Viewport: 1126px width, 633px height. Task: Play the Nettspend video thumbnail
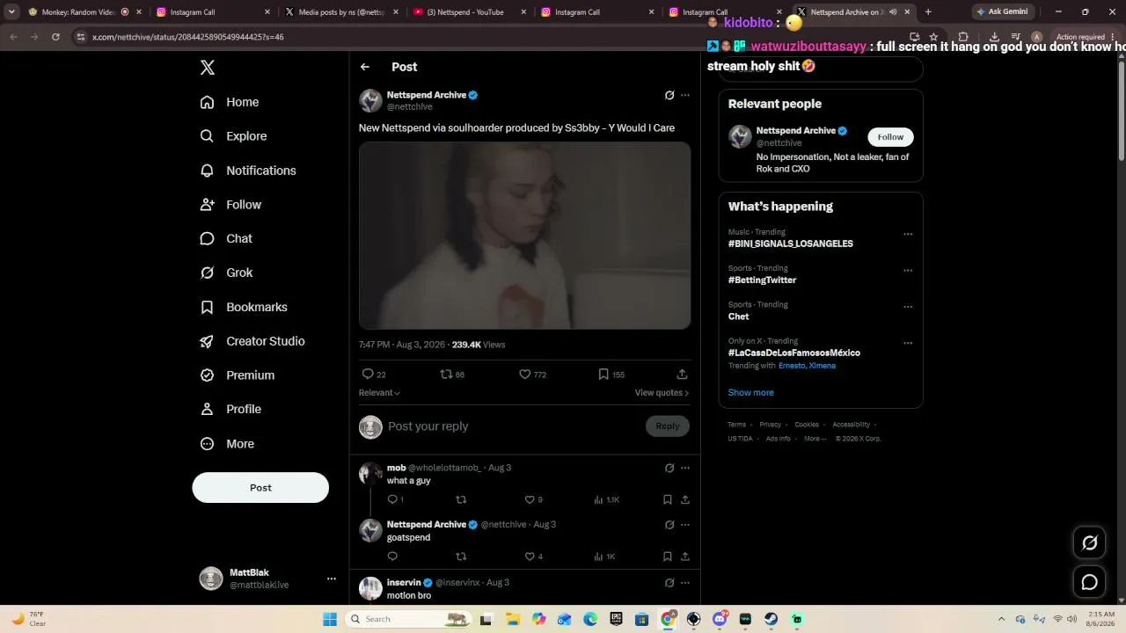[x=524, y=236]
